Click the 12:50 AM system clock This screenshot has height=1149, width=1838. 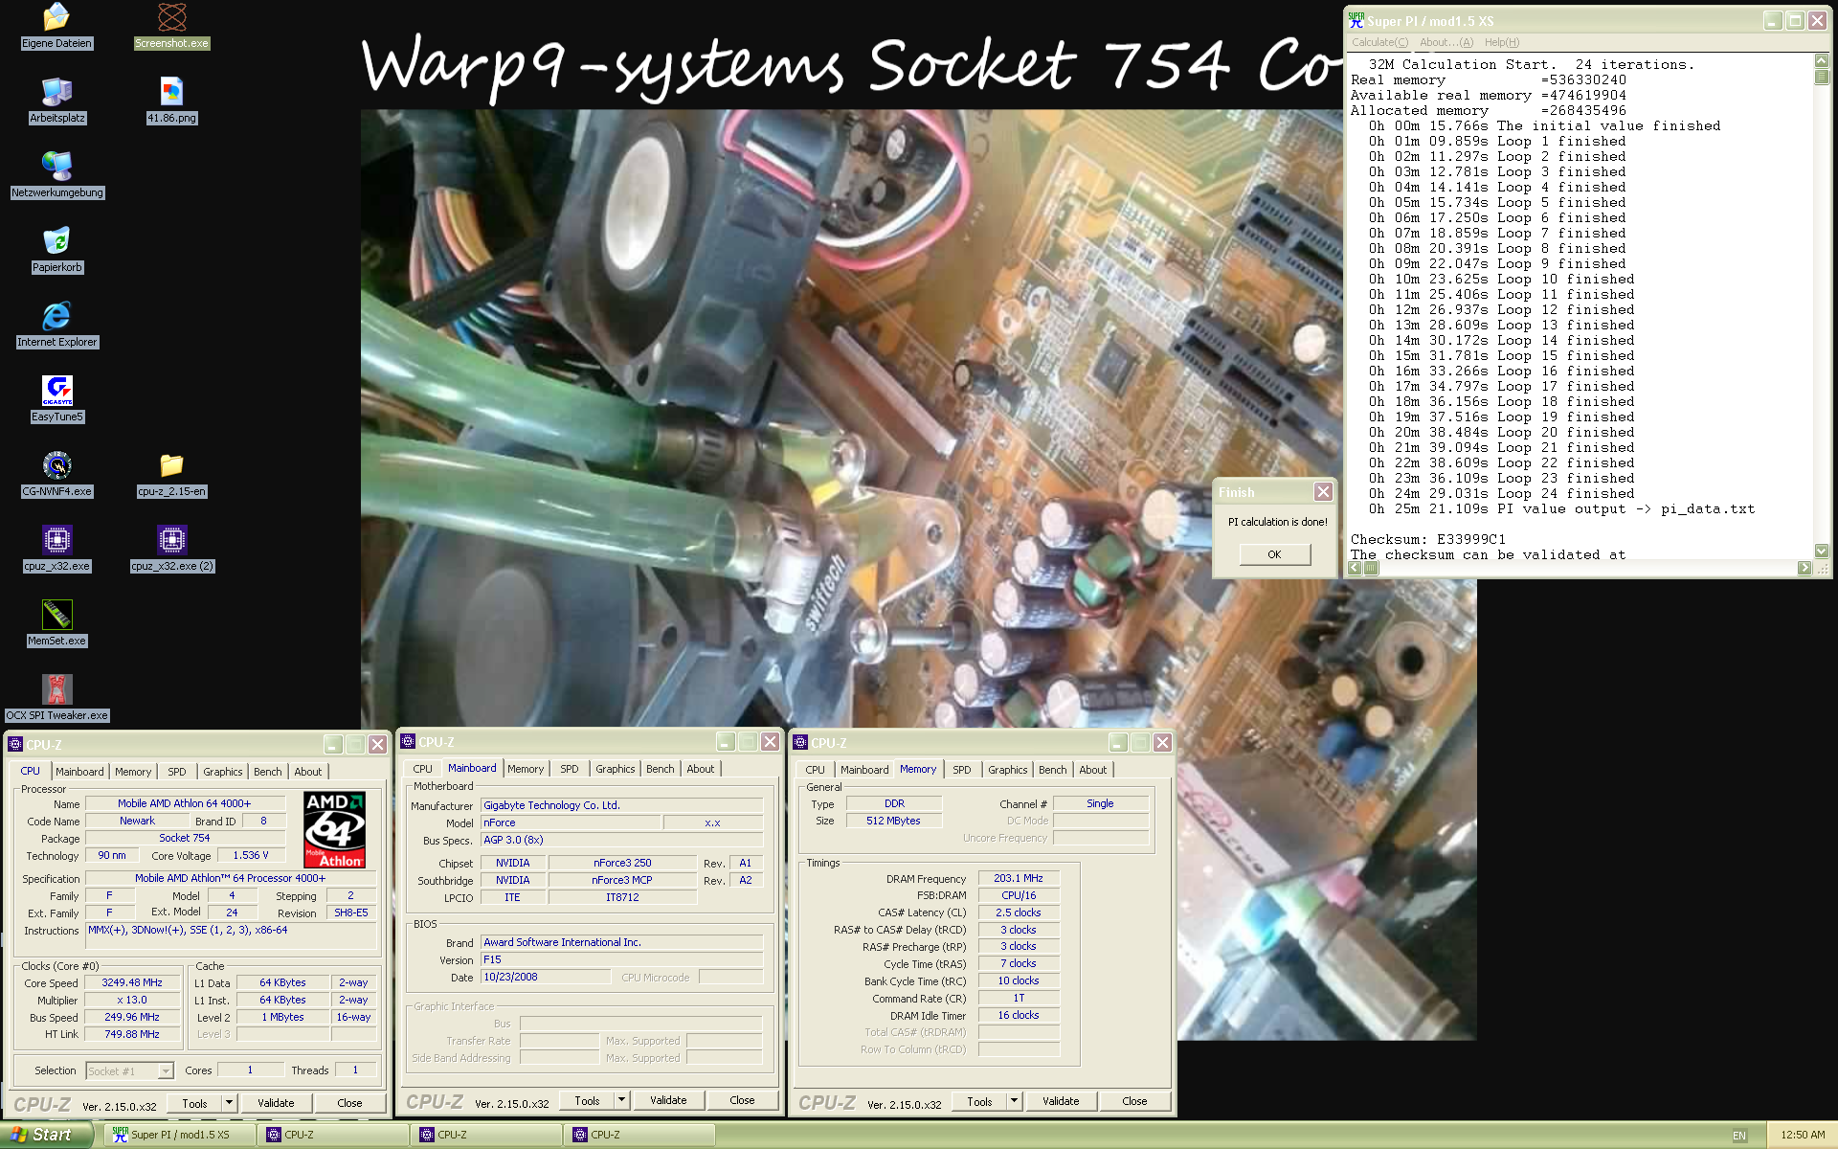(x=1803, y=1136)
